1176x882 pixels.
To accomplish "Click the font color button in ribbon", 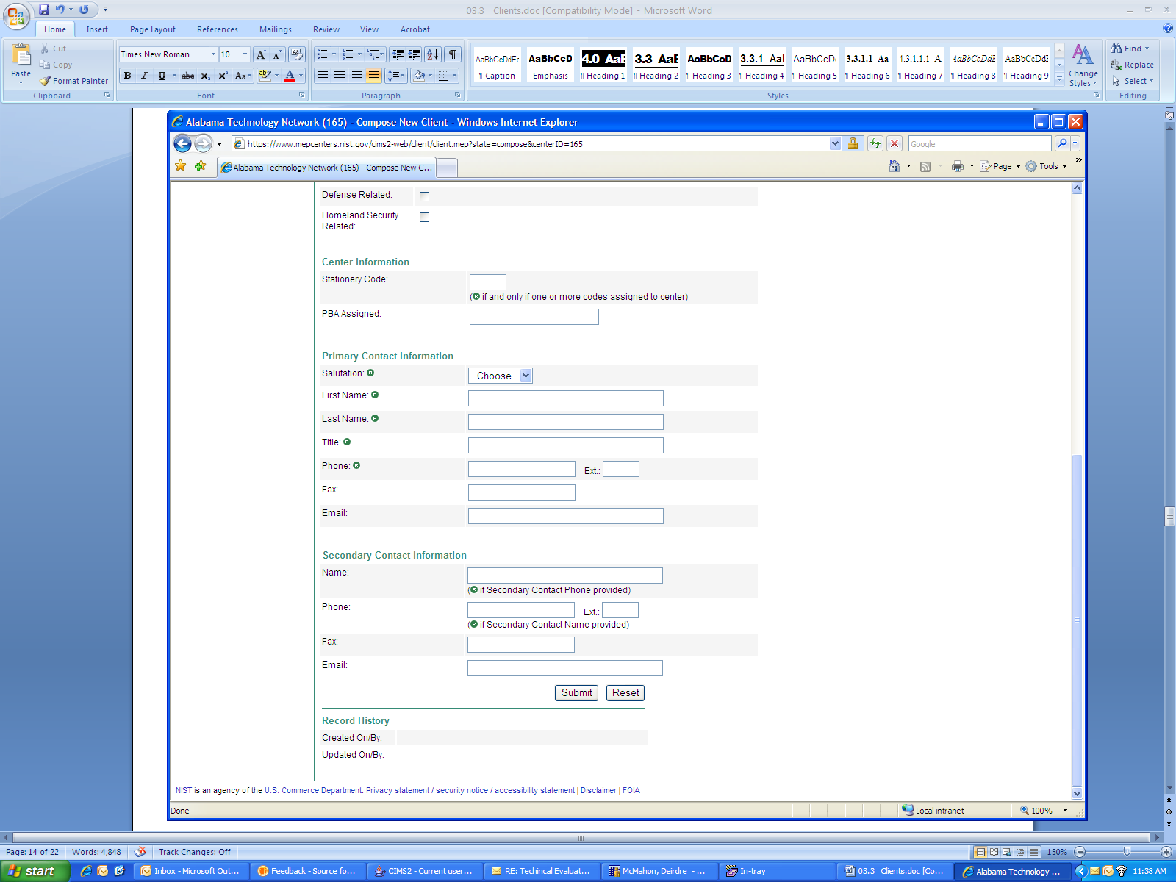I will [x=290, y=76].
